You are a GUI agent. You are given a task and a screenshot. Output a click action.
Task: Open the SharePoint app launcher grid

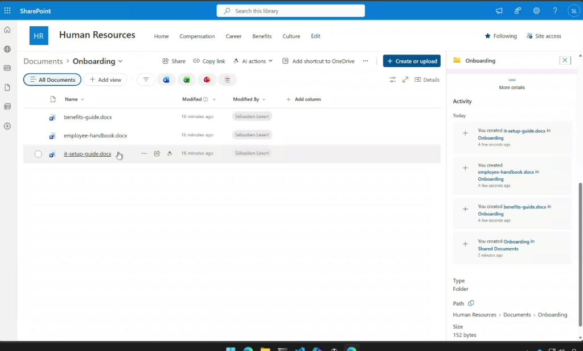(x=7, y=11)
